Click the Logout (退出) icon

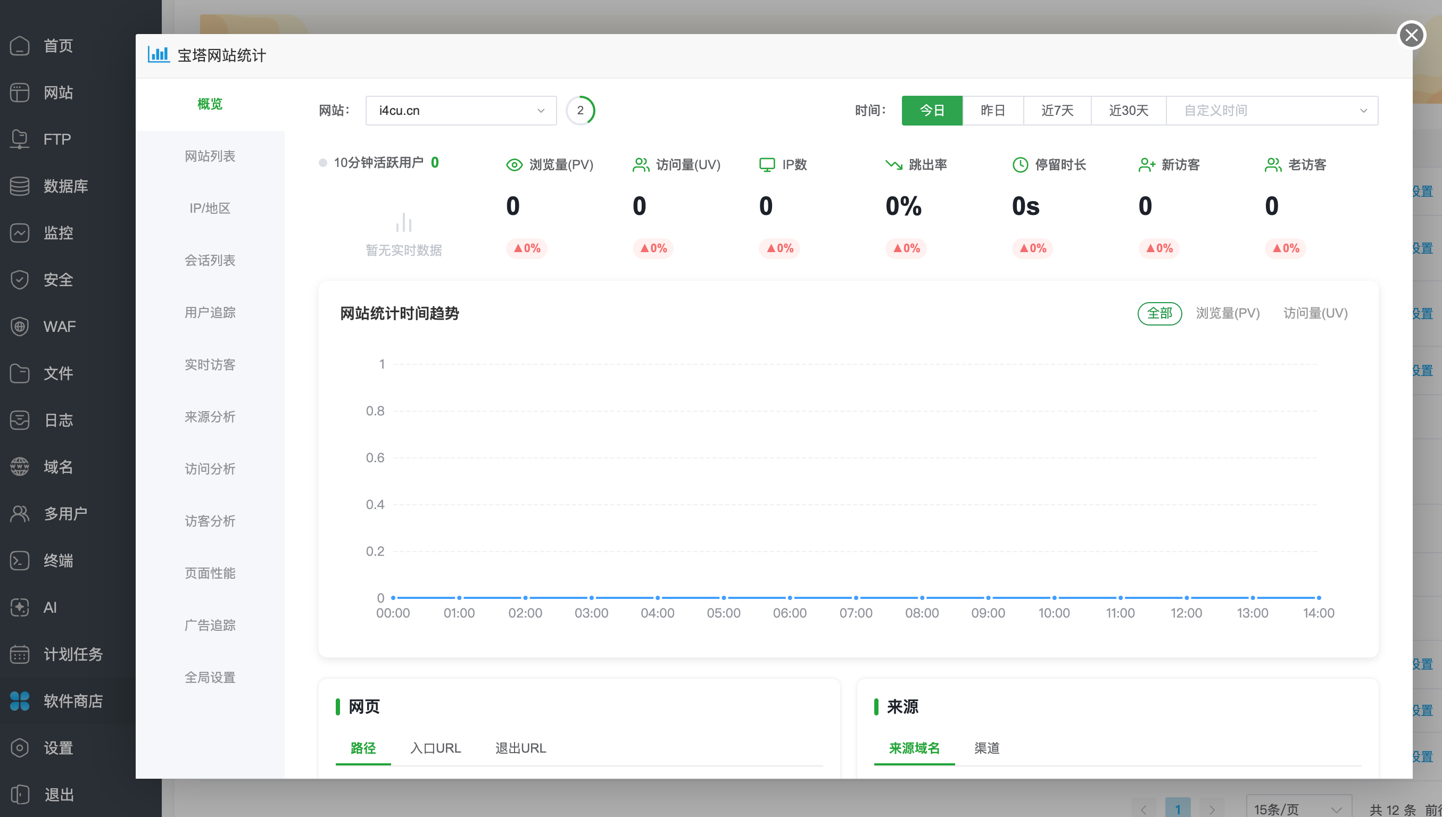(20, 795)
